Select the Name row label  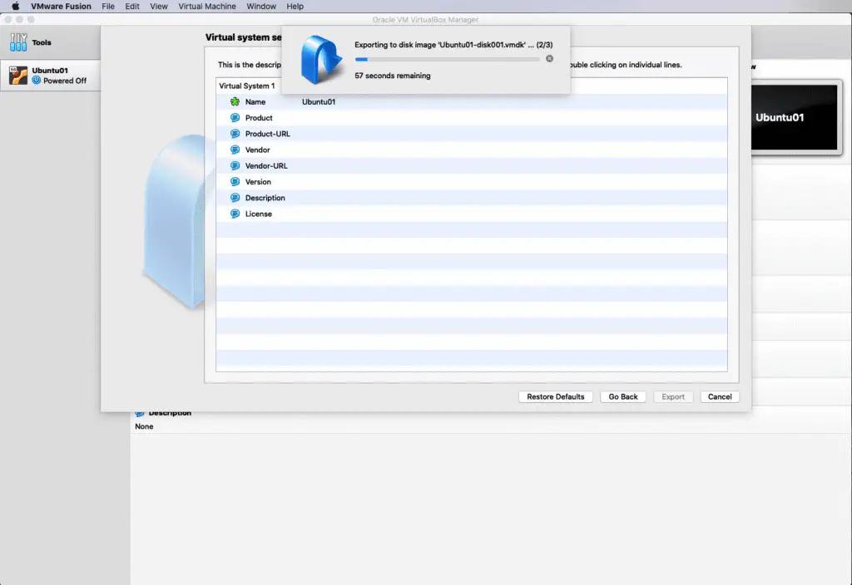click(x=255, y=102)
